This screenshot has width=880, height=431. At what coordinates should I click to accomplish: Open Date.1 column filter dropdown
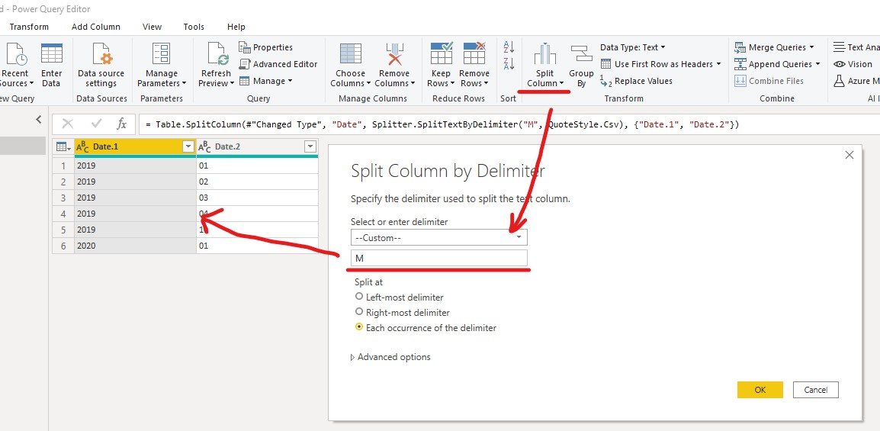pos(188,147)
